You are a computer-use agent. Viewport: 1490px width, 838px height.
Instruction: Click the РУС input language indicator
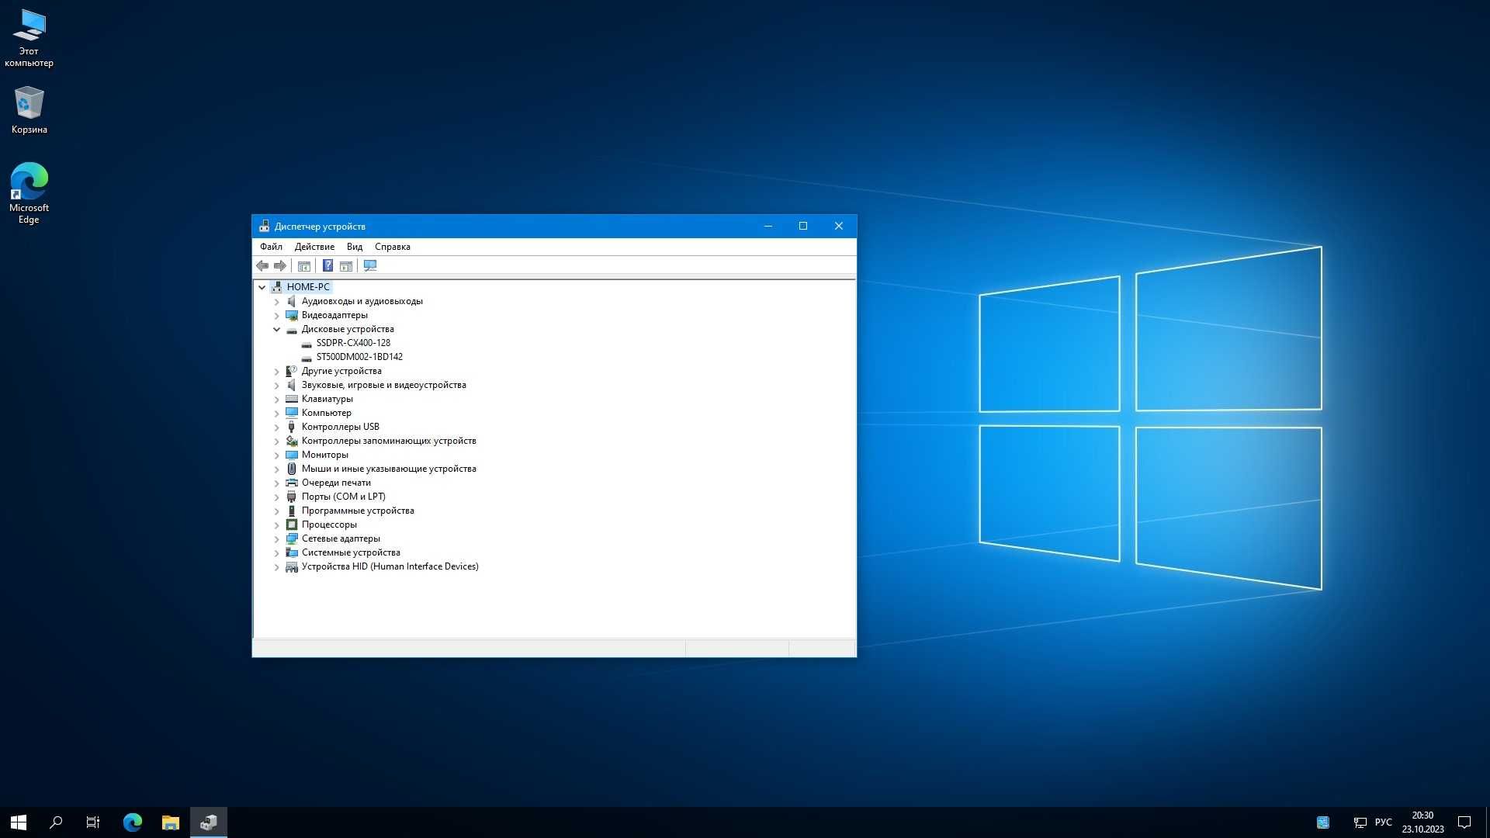click(1383, 822)
